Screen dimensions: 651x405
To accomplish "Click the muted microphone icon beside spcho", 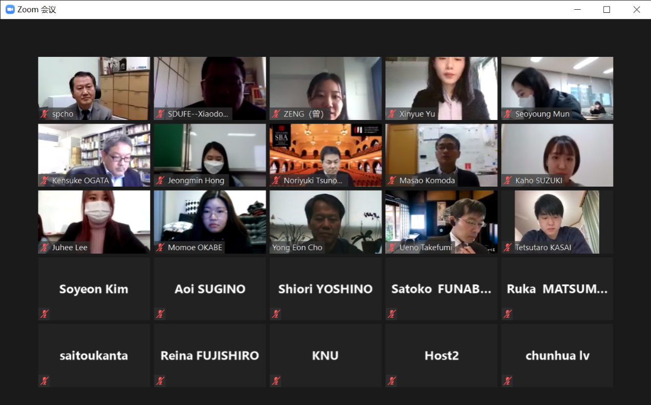I will pyautogui.click(x=45, y=114).
